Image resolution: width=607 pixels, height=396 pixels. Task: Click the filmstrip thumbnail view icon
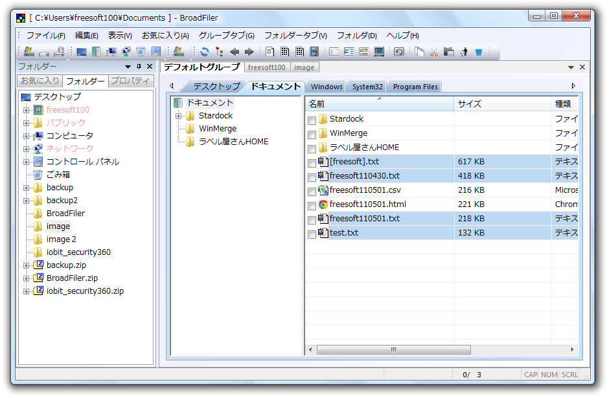click(x=314, y=51)
